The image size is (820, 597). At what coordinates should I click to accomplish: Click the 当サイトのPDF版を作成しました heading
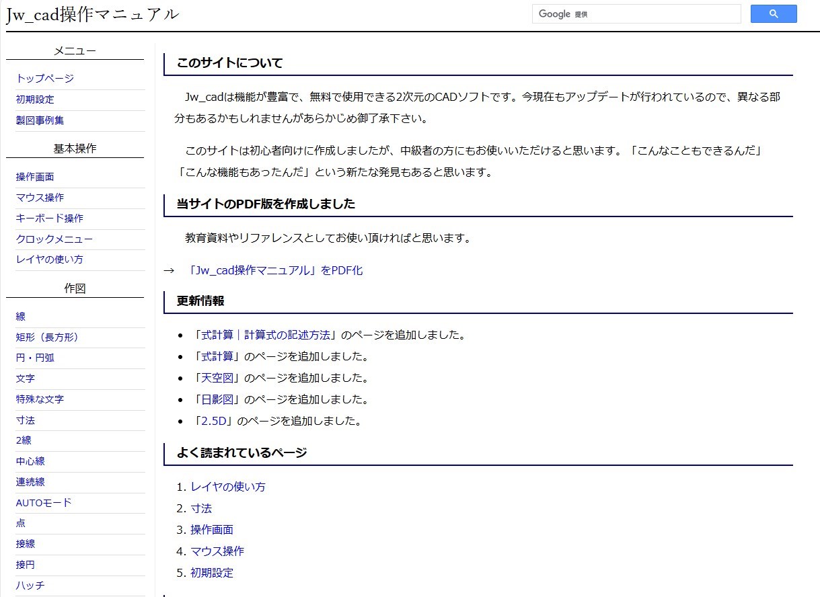266,204
